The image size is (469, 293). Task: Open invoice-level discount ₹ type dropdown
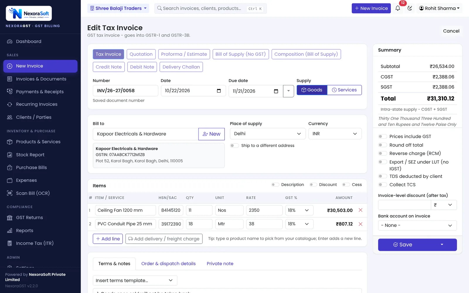point(444,205)
